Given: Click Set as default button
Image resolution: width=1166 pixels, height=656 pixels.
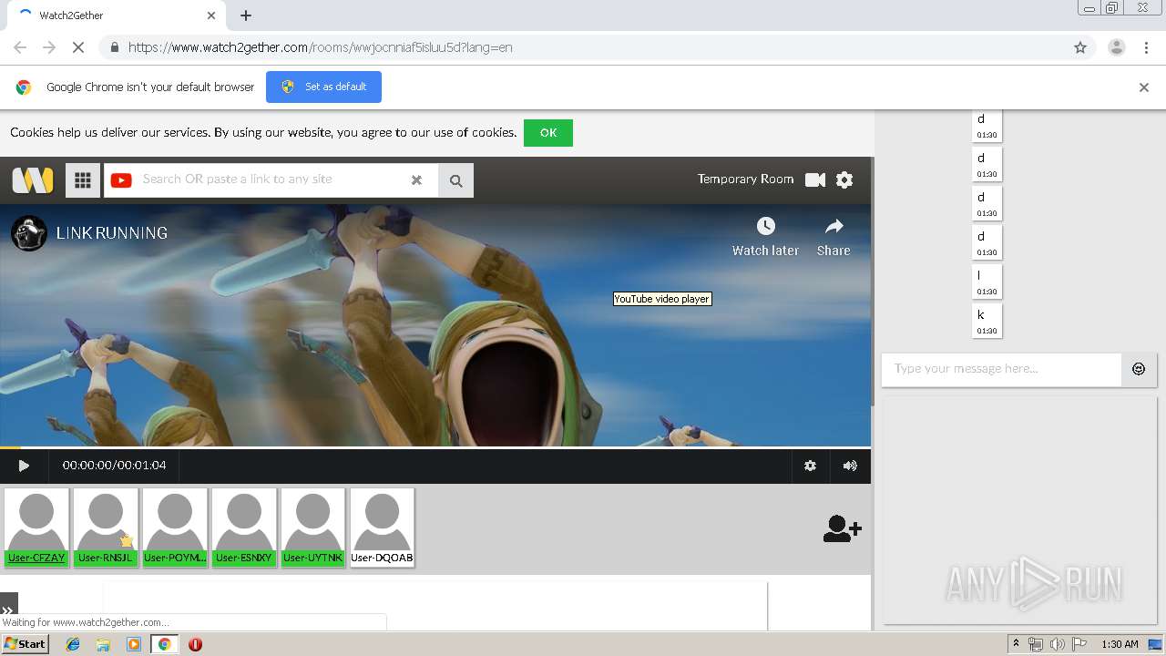Looking at the screenshot, I should tap(323, 87).
